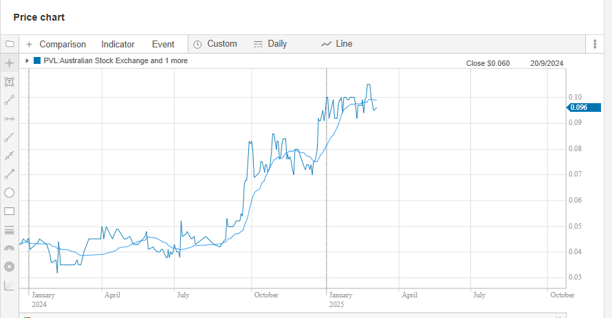612x318 pixels.
Task: Select the circle shape tool
Action: [10, 192]
